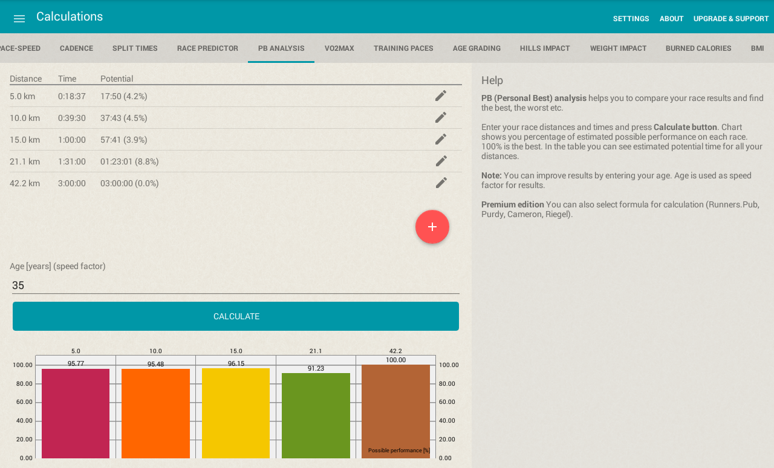Go to the Age Grading tab
This screenshot has width=774, height=468.
[x=476, y=48]
